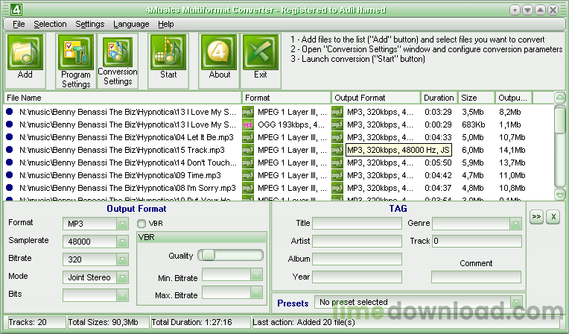Open the Selection menu
The width and height of the screenshot is (569, 334).
pos(50,24)
